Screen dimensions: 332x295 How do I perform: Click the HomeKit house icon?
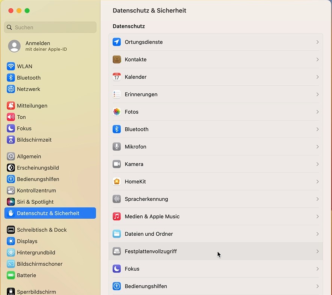tap(117, 182)
